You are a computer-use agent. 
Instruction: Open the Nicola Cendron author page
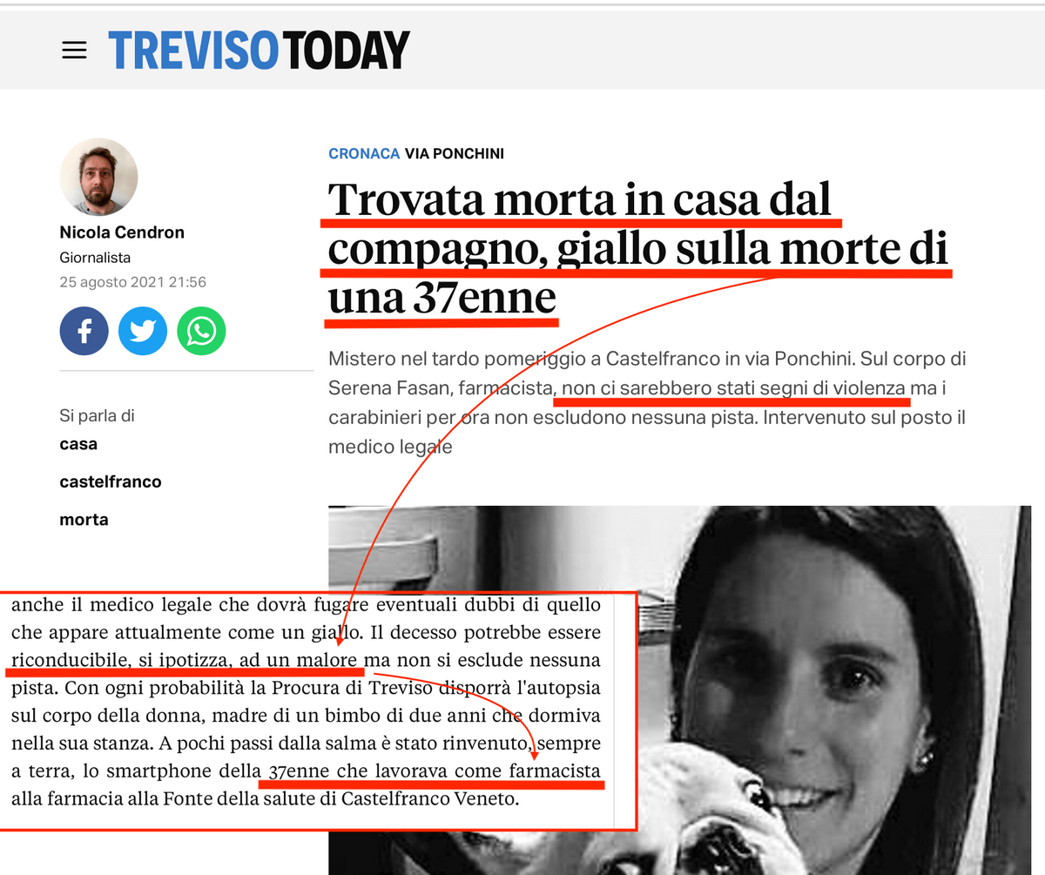coord(122,232)
